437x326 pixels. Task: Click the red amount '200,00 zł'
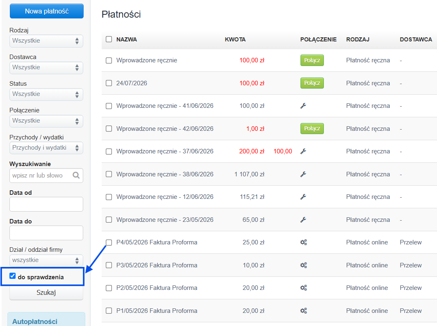coord(252,151)
